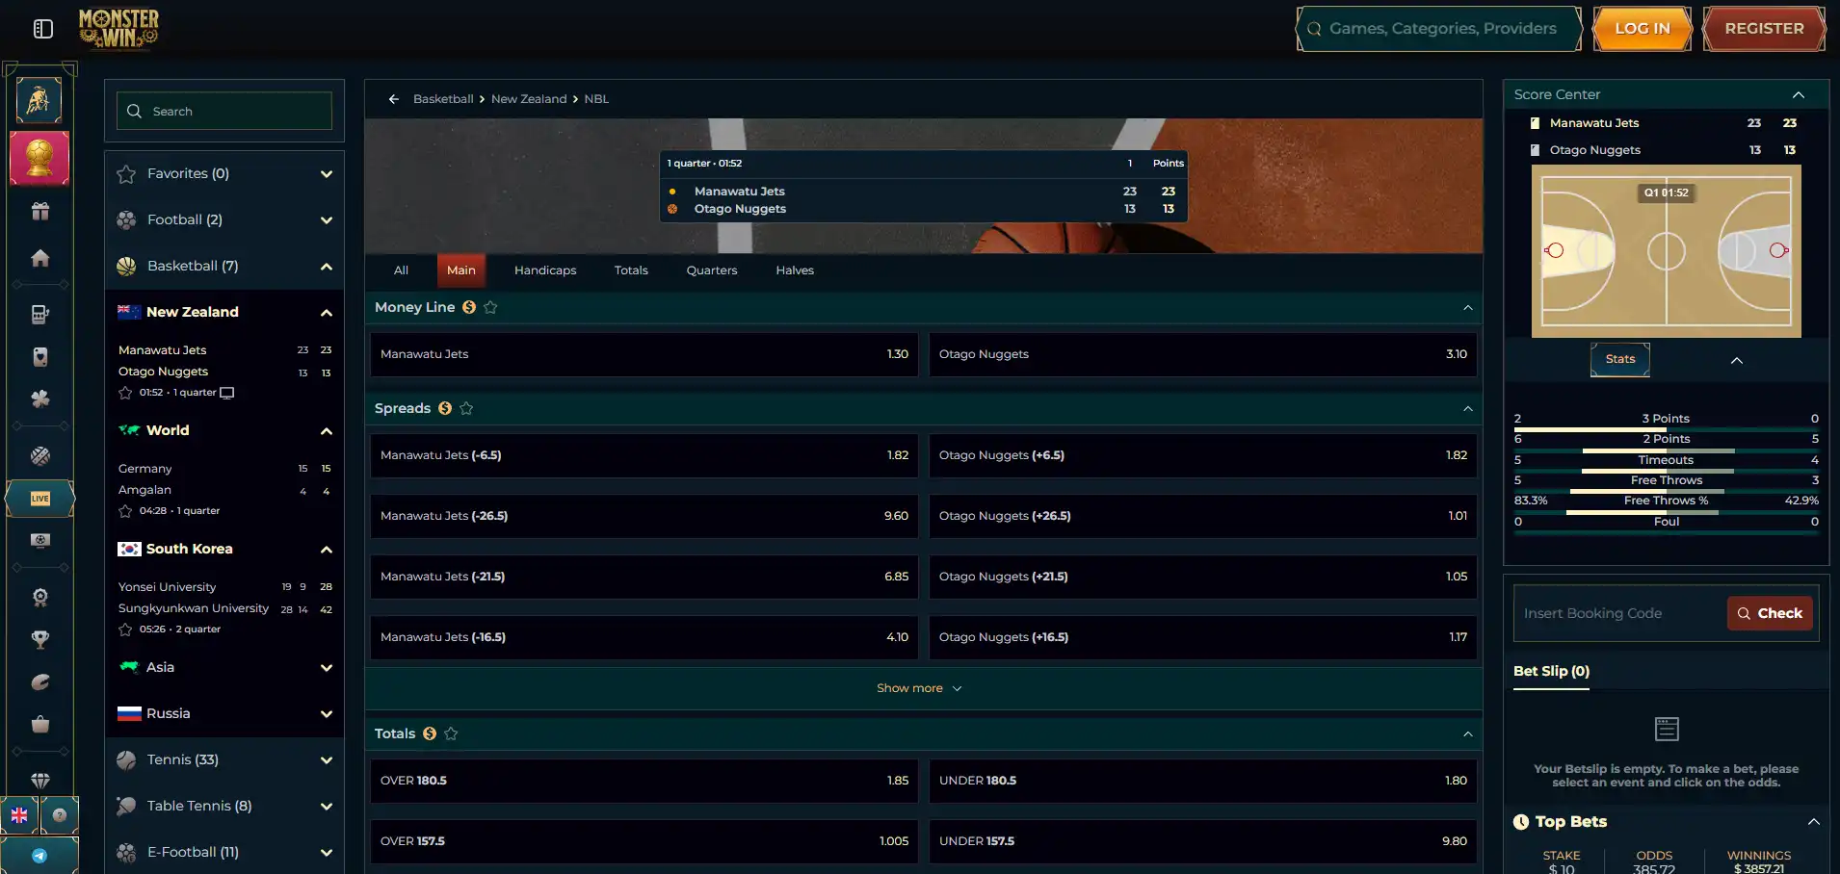Toggle the sidebar panel icon beside the logo
This screenshot has height=874, width=1840.
tap(43, 29)
